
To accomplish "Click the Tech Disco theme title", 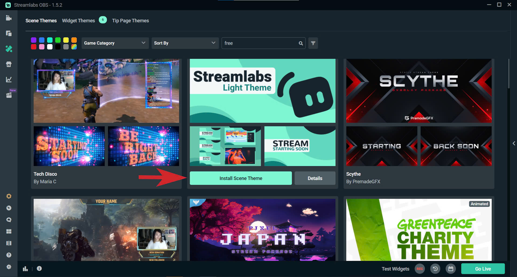I will point(45,174).
